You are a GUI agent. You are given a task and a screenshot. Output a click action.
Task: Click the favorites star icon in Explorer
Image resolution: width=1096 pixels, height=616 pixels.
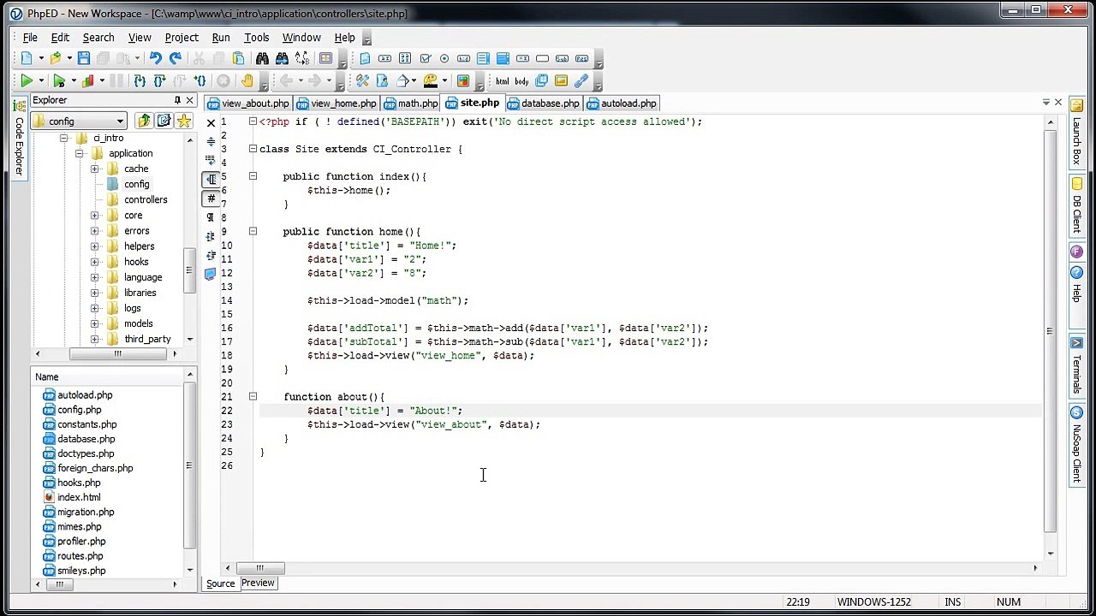pos(183,121)
